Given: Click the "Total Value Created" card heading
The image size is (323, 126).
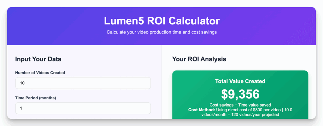Looking at the screenshot, I should [x=240, y=81].
